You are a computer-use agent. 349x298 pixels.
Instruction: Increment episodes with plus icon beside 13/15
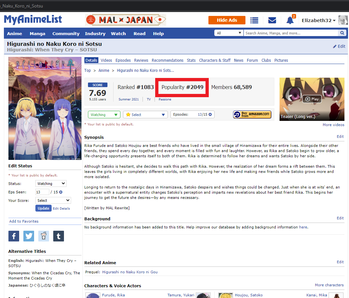[210, 114]
